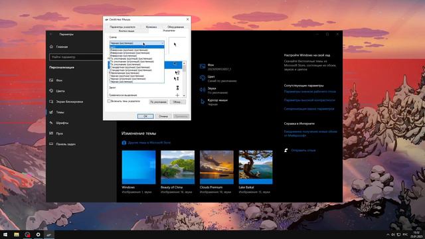This screenshot has width=425, height=239.
Task: Choose По умолчанию (крупный) (системная) scheme
Action: (137, 58)
